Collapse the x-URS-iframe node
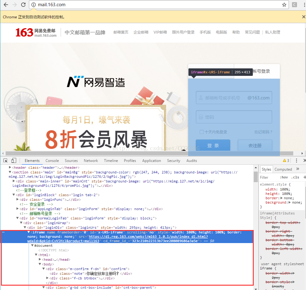The image size is (306, 290). pyautogui.click(x=29, y=232)
